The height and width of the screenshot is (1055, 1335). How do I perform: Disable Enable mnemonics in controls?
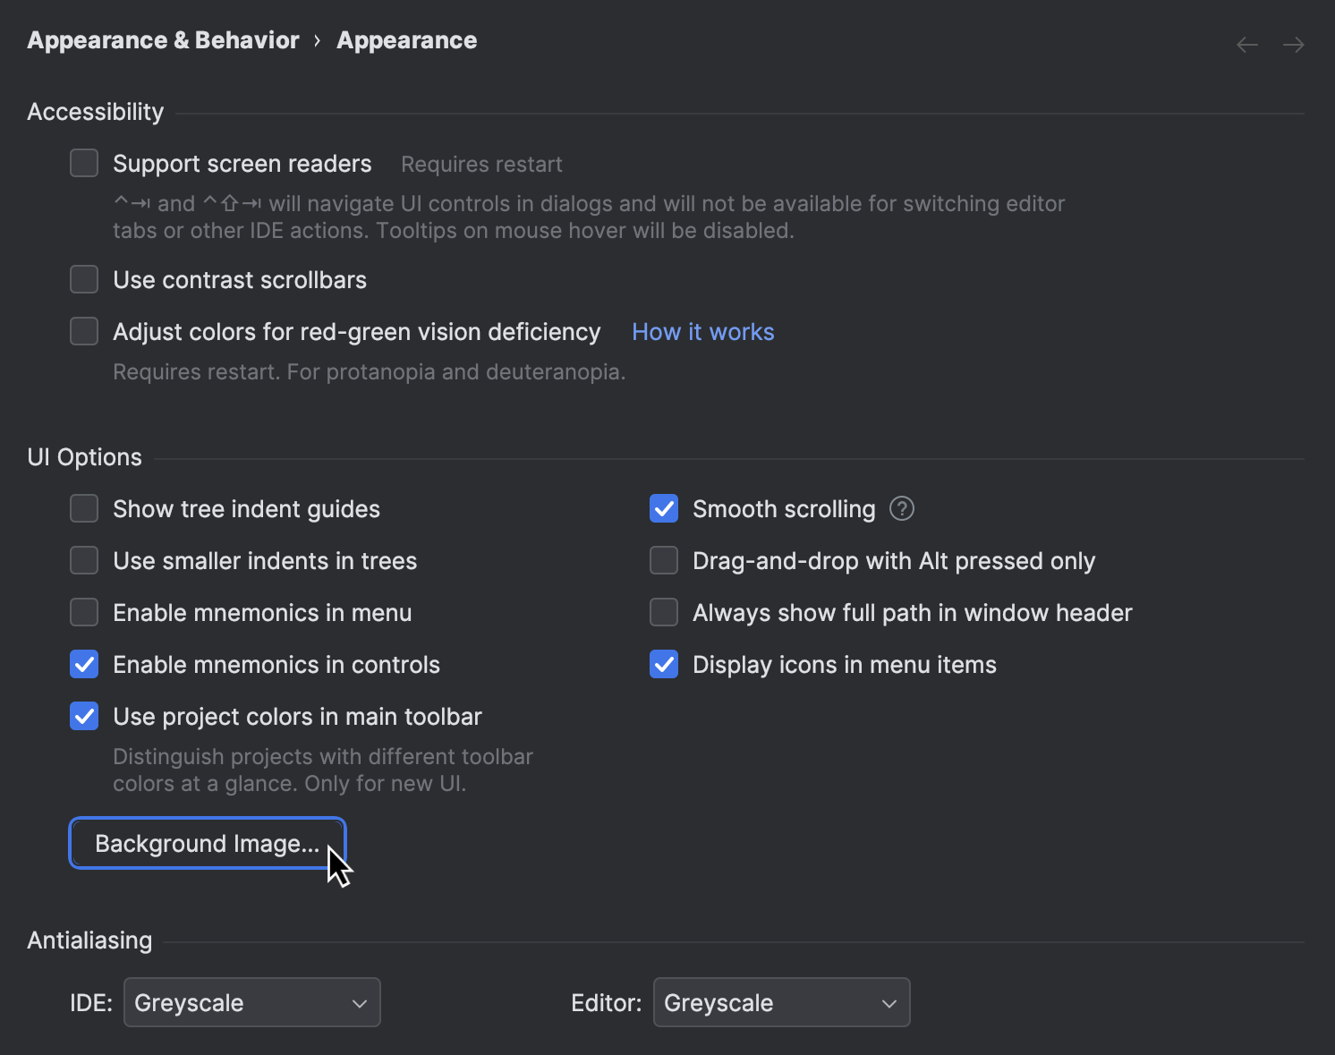[83, 664]
